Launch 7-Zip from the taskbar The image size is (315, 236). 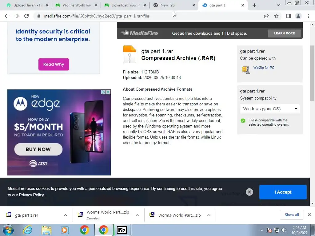(x=122, y=230)
